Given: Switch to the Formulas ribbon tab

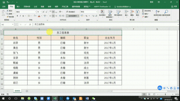Looking at the screenshot, I should 35,7.
